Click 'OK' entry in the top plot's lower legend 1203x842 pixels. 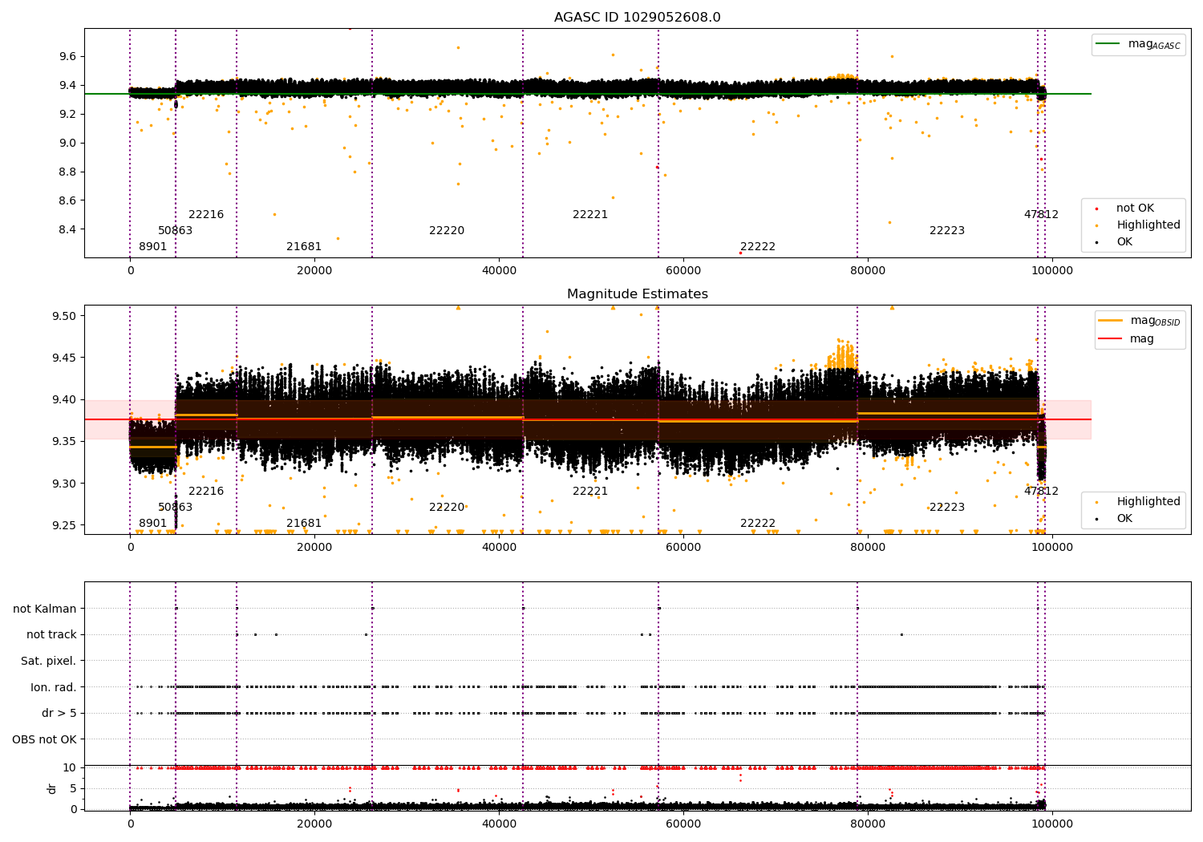[1124, 242]
